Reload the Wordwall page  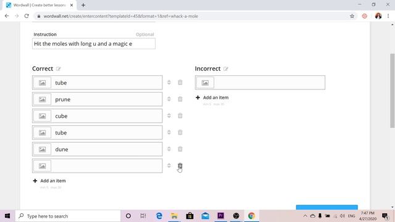click(27, 16)
